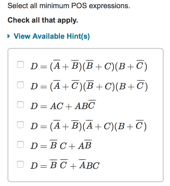Tick checkbox for D = (A̅+B̅)(A̅+C)(B+C̅)
The image size is (170, 186).
20,125
